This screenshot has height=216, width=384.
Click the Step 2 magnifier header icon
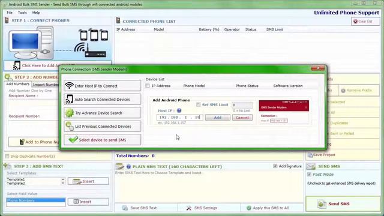[x=8, y=77]
